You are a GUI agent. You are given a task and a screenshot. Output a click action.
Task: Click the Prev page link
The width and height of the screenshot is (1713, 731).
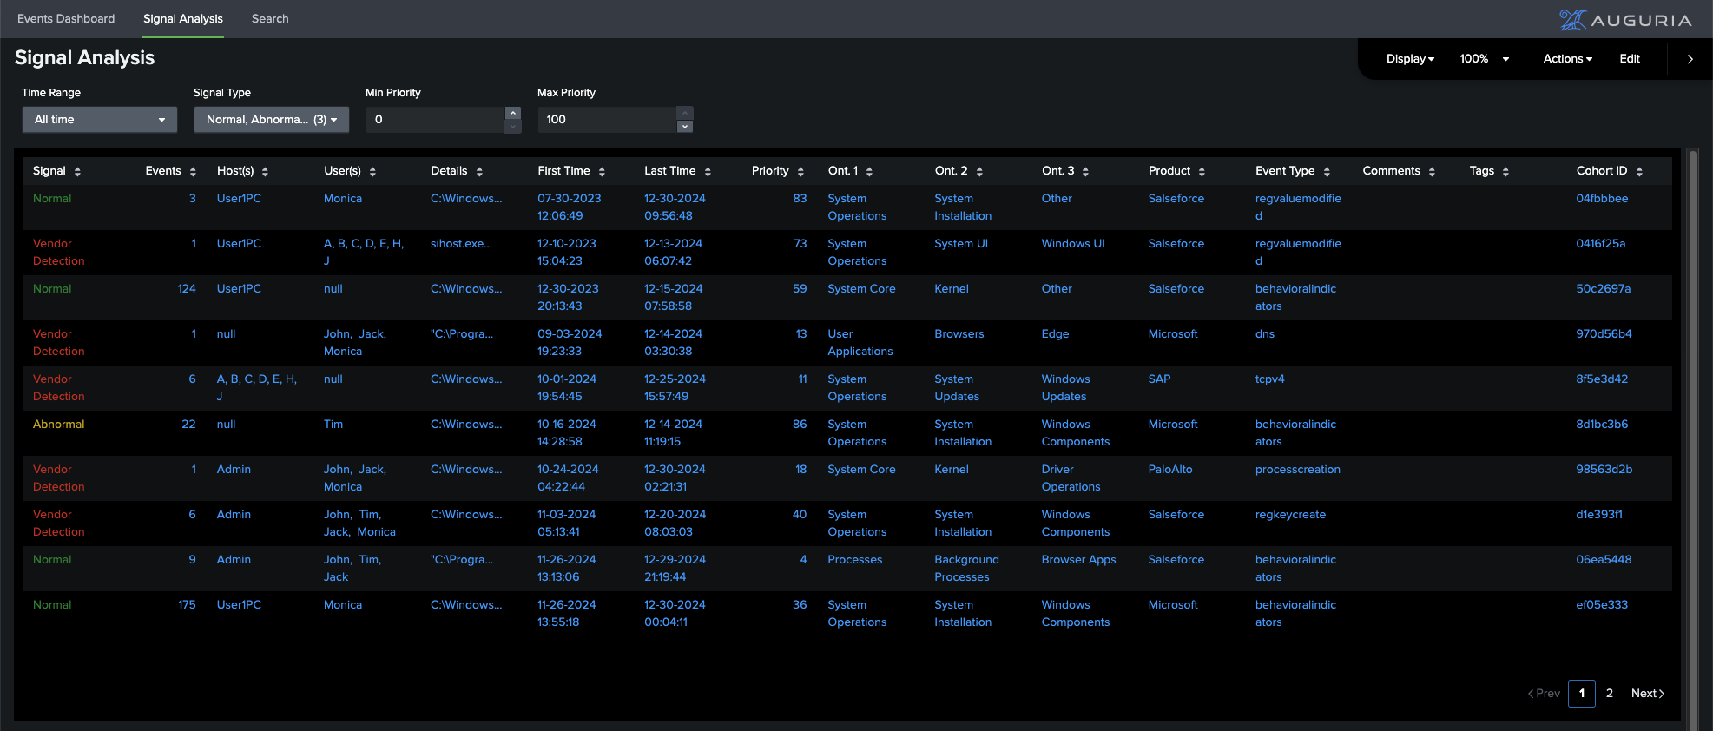tap(1544, 693)
